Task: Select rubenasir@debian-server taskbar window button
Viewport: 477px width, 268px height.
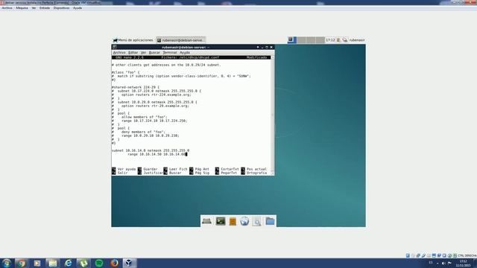Action: click(181, 40)
